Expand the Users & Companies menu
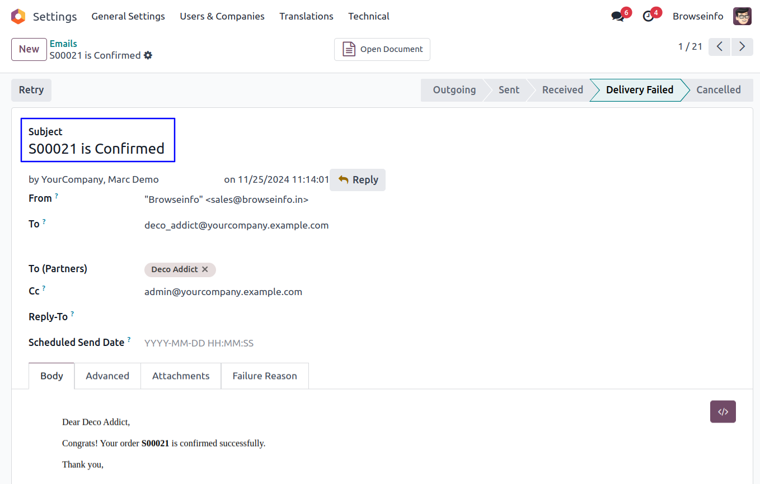The height and width of the screenshot is (484, 760). tap(222, 16)
